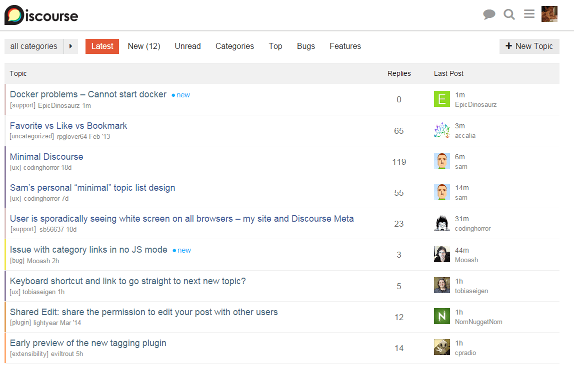Click the [plugin] category tag on Shared Edit

point(20,323)
